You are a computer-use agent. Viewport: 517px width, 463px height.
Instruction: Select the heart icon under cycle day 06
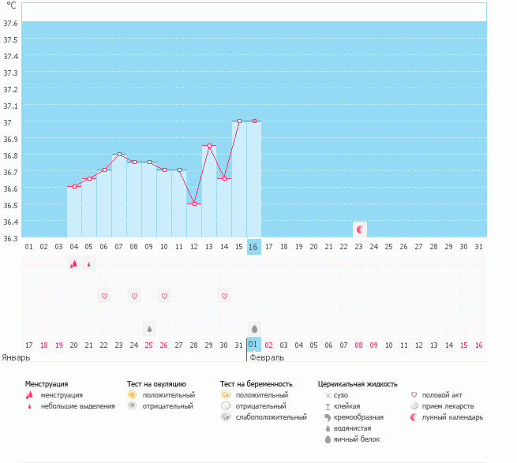pyautogui.click(x=104, y=296)
